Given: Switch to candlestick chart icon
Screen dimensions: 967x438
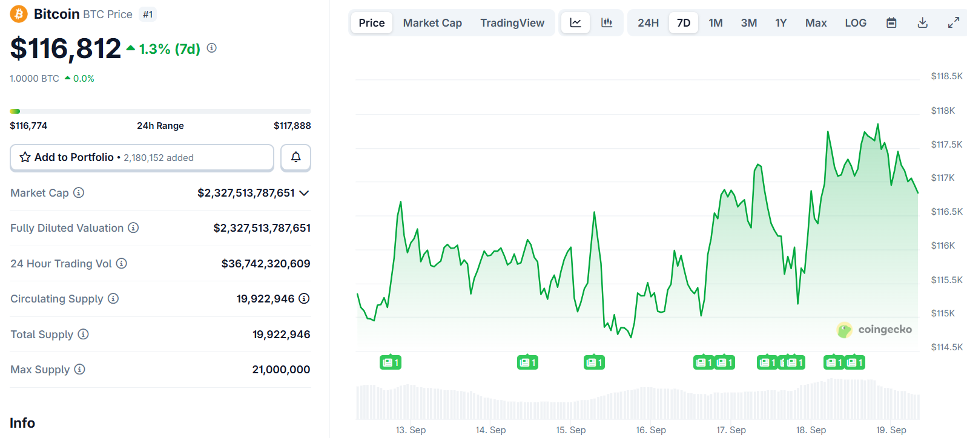Looking at the screenshot, I should [607, 23].
